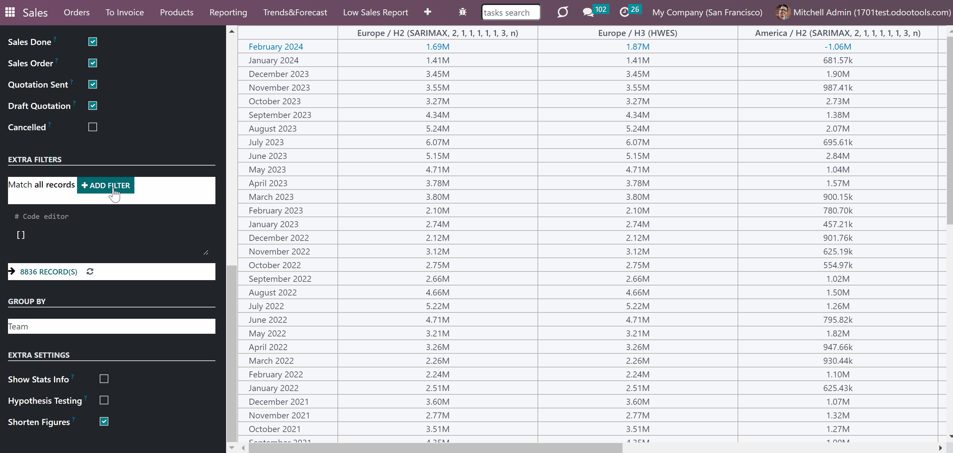Click the plus icon in top navbar
Viewport: 953px width, 453px height.
click(x=427, y=12)
